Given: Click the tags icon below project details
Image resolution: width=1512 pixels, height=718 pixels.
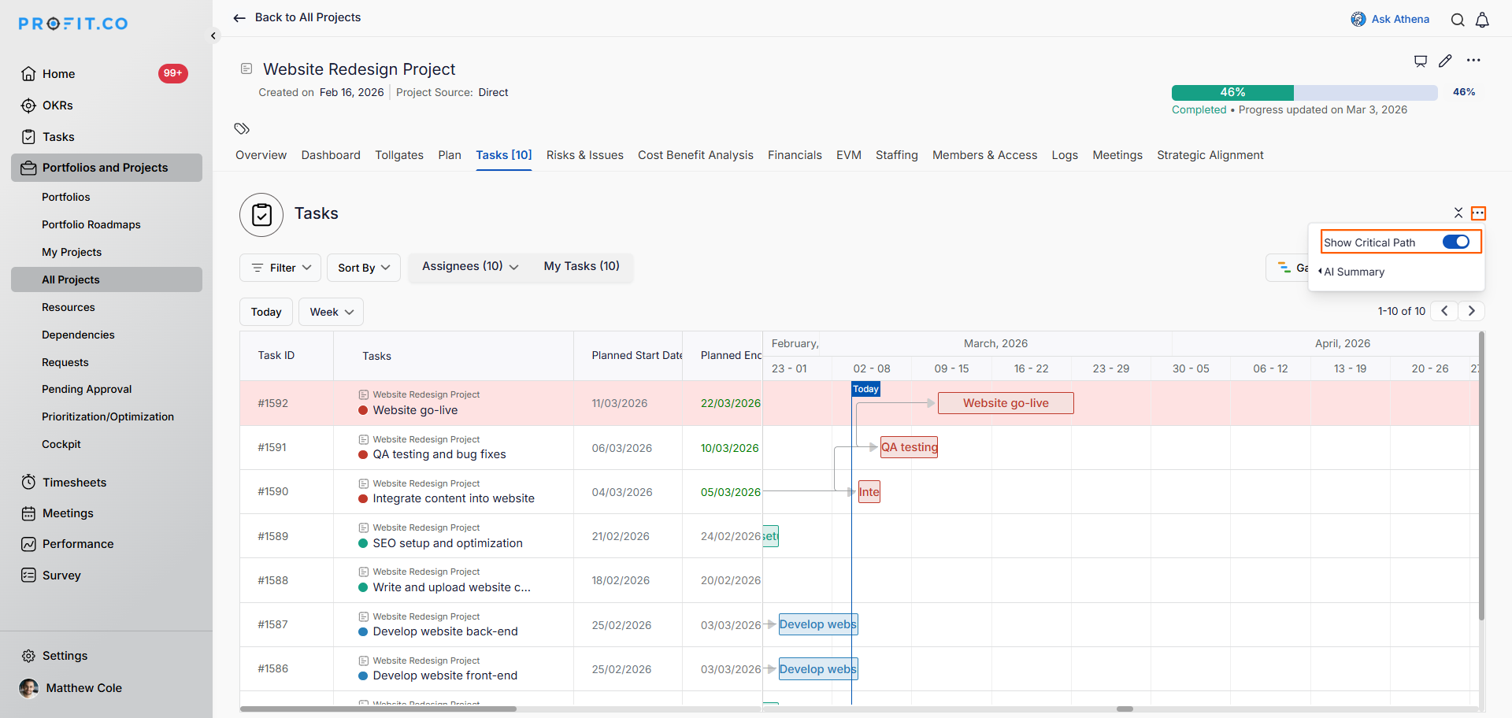Looking at the screenshot, I should 242,128.
